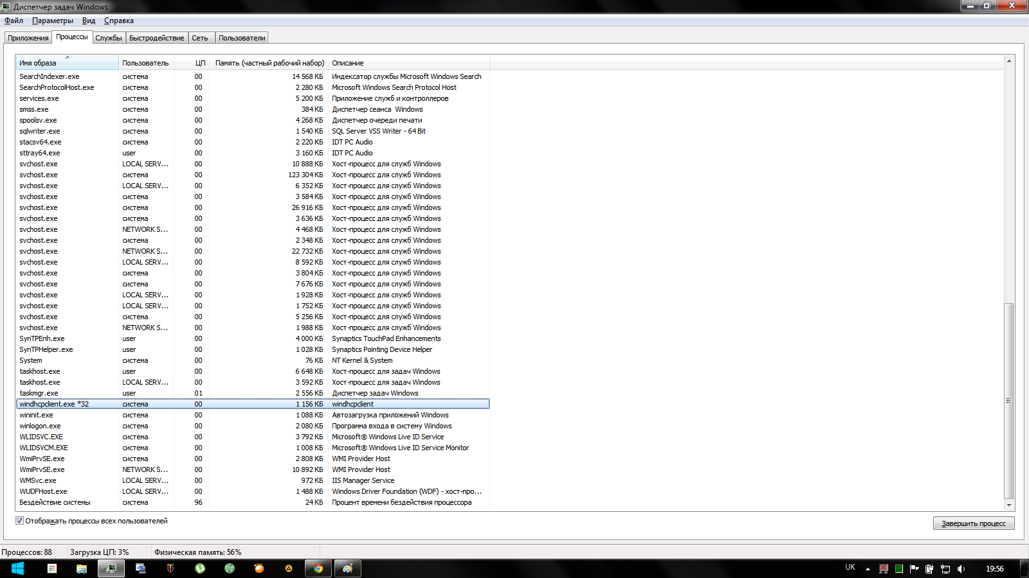Click the Завершить процесс button
1029x578 pixels.
973,523
